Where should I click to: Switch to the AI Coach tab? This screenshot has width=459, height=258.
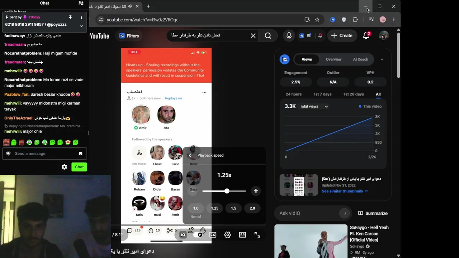pyautogui.click(x=360, y=59)
